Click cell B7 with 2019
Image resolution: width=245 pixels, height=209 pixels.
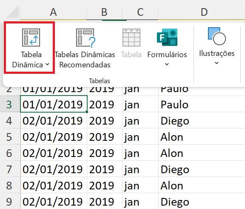pos(105,169)
